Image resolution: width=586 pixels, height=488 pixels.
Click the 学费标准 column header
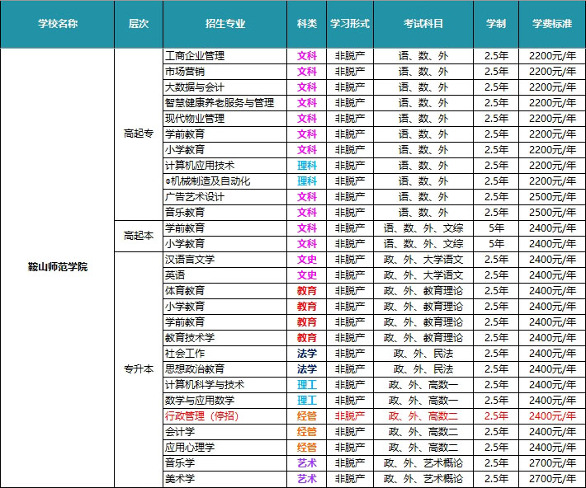pos(552,24)
